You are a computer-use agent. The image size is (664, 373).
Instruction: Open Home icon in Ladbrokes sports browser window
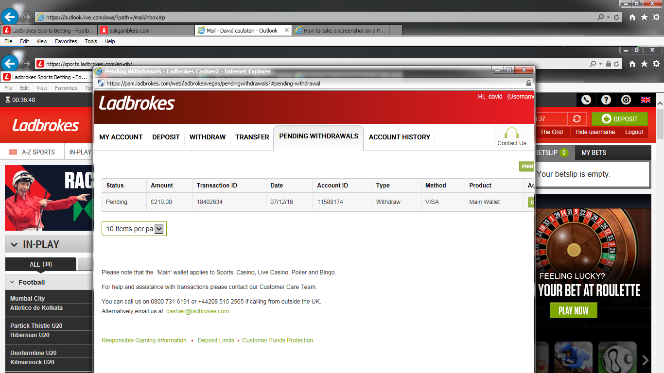pos(632,64)
